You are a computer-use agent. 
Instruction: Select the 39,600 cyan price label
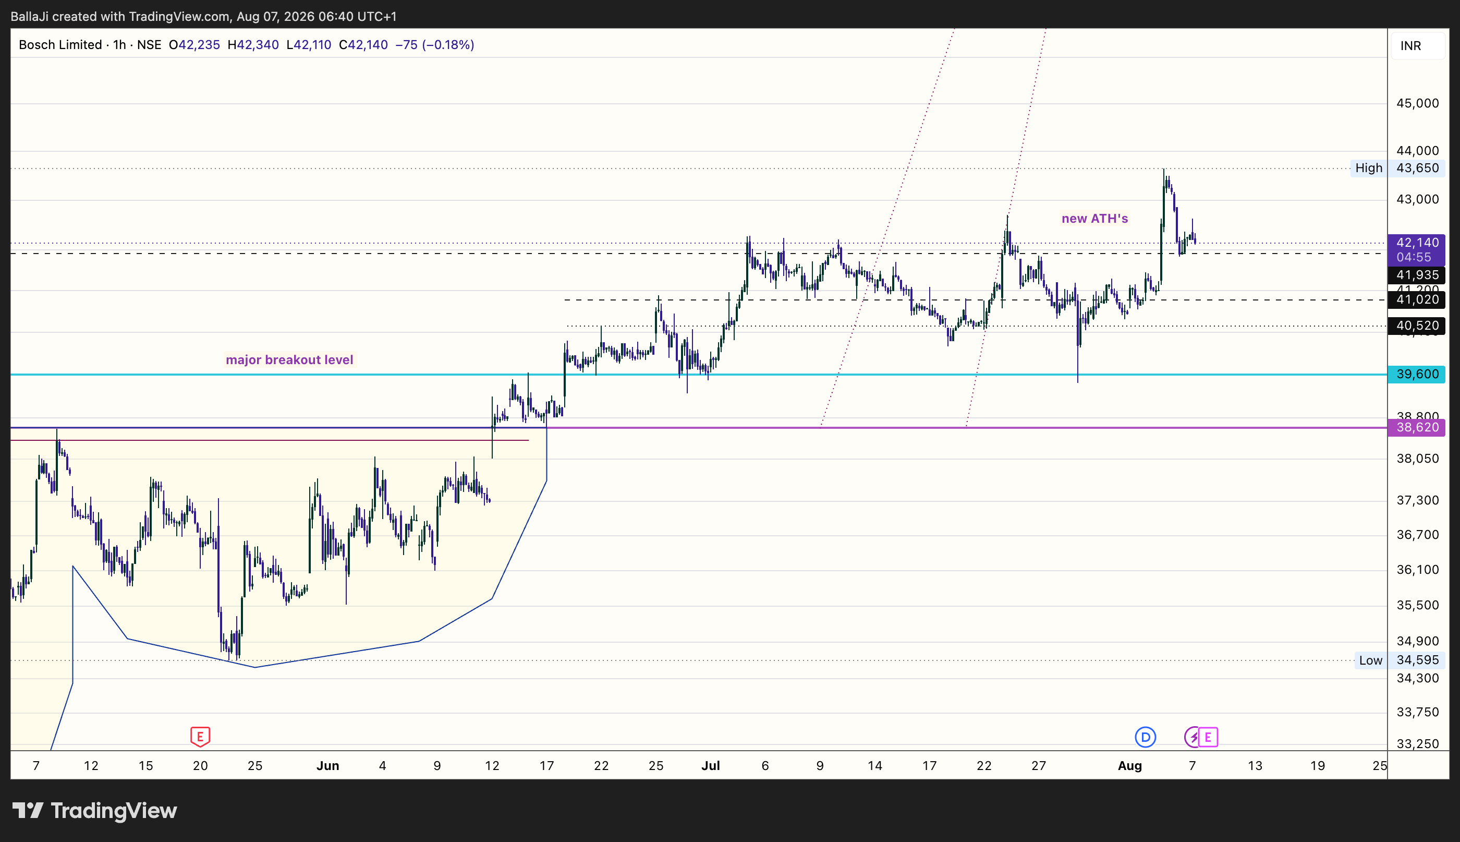click(1416, 374)
